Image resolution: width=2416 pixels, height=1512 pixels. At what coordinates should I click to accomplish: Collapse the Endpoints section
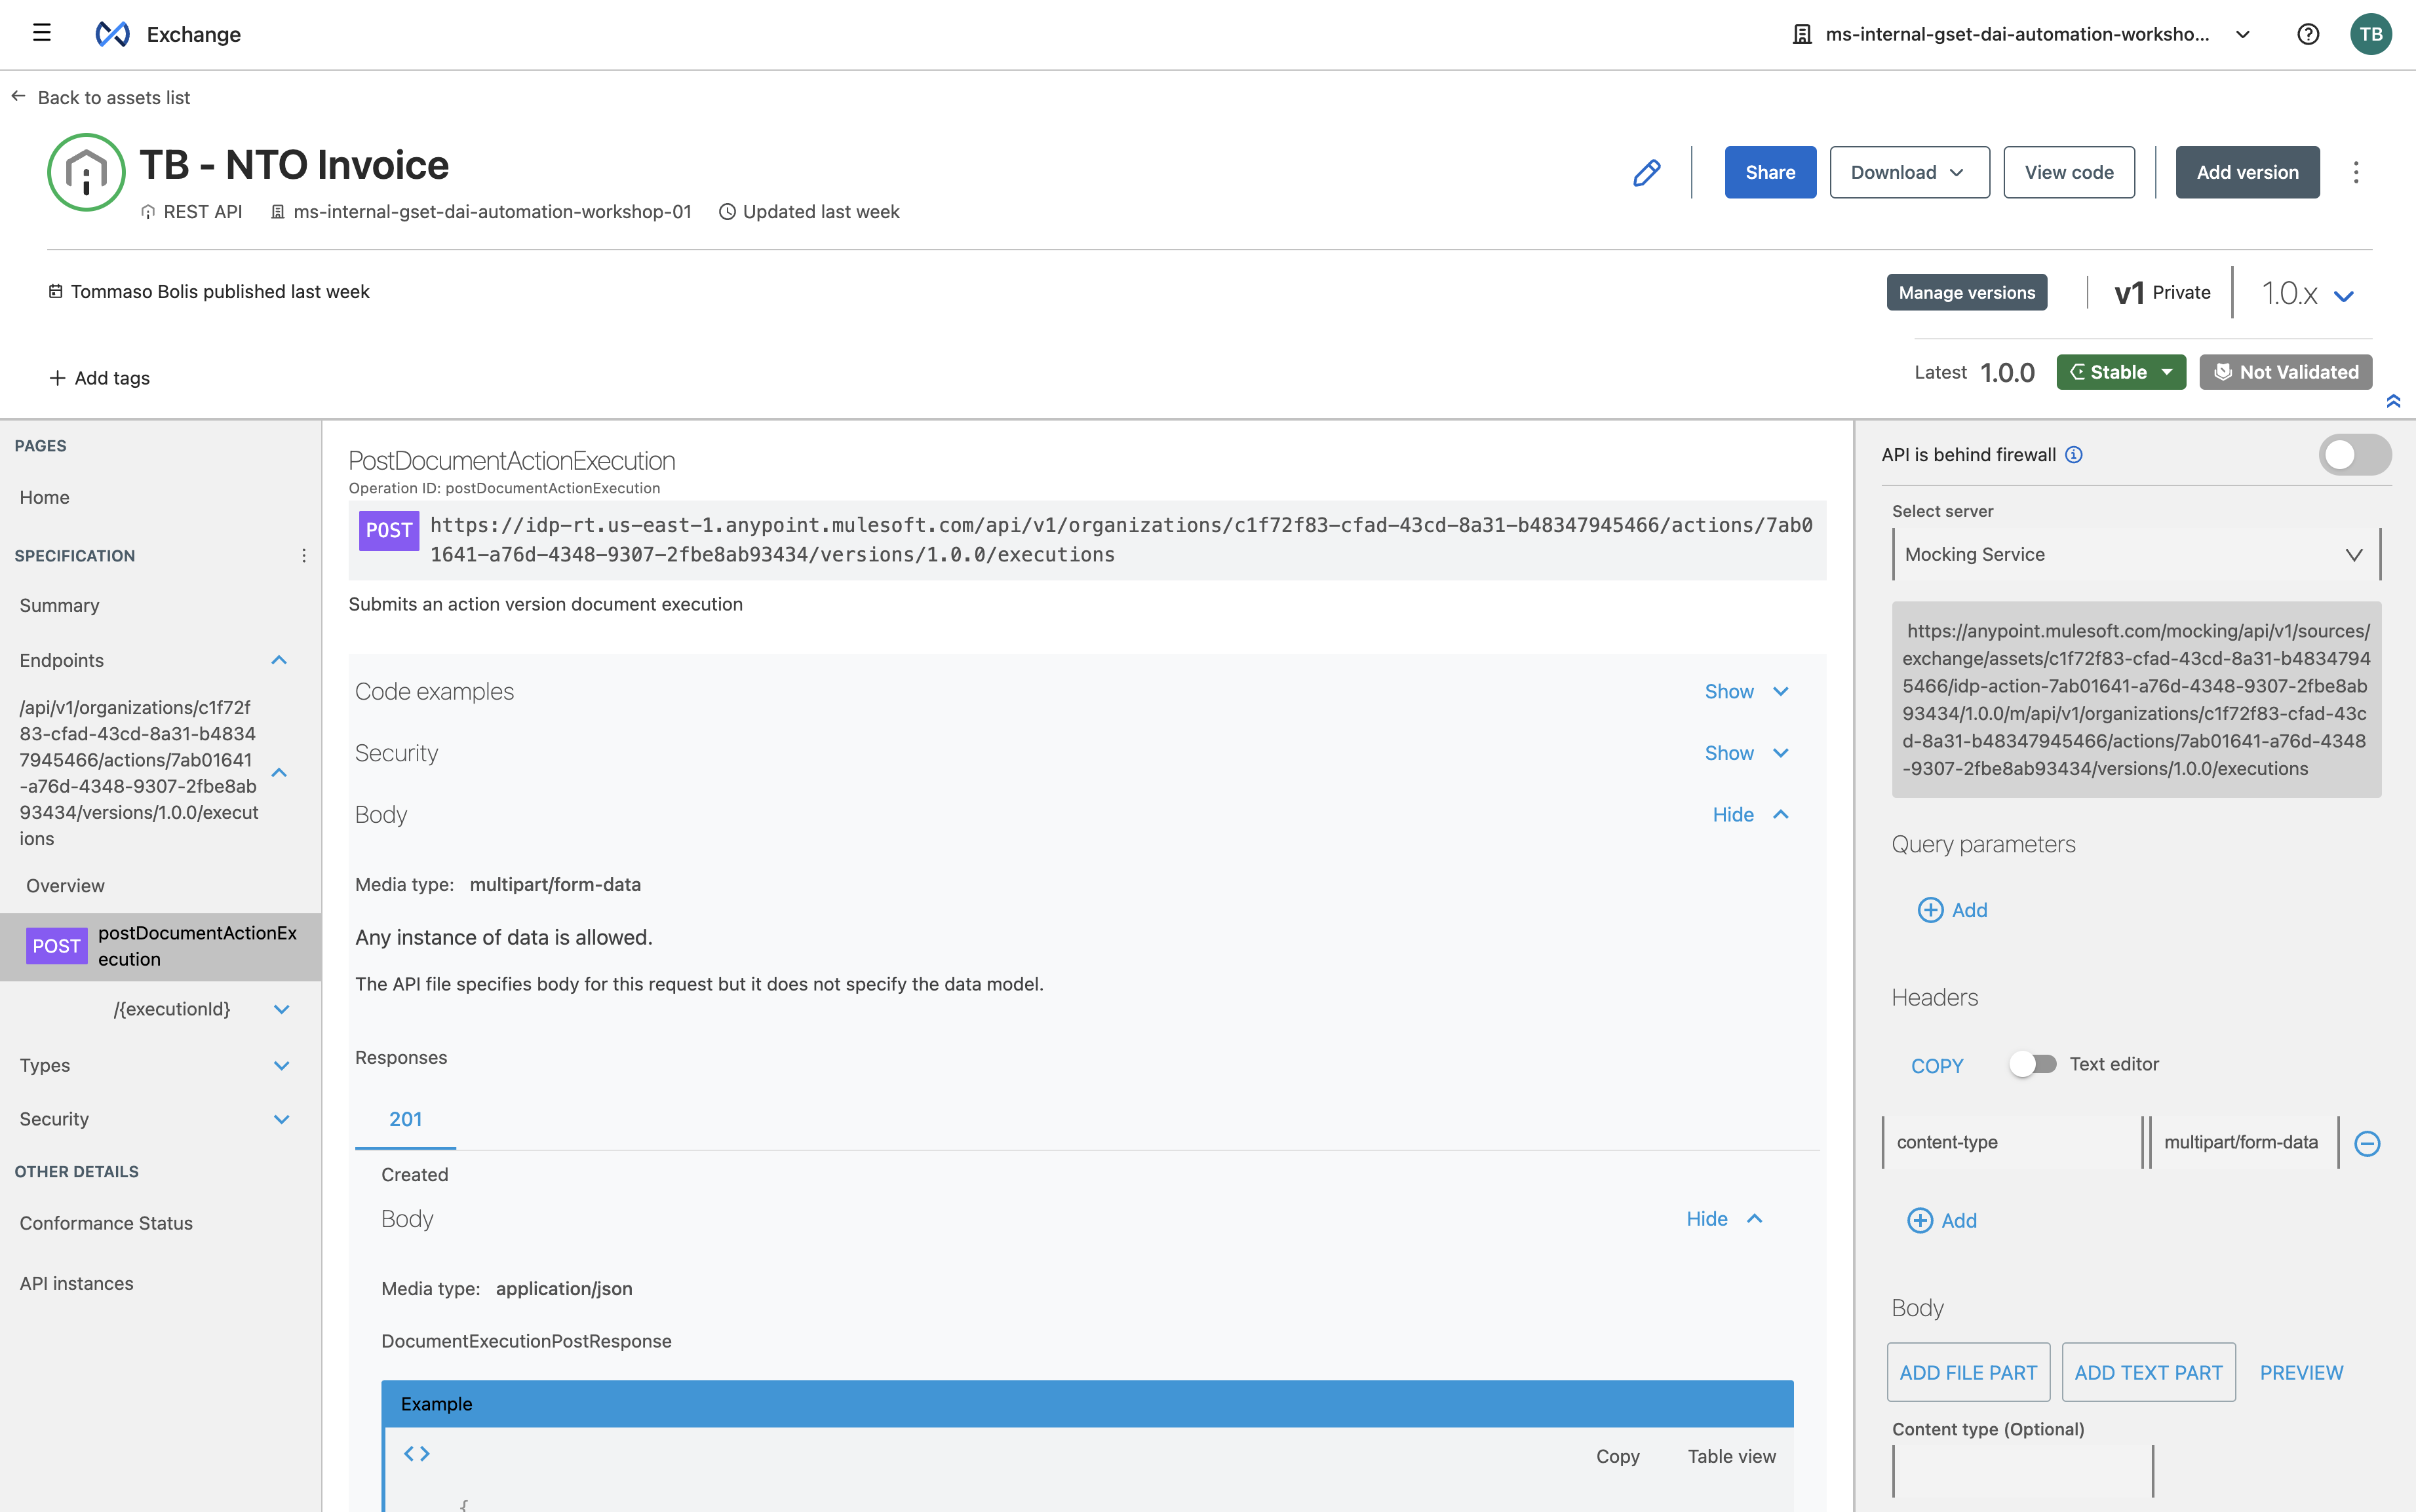279,660
